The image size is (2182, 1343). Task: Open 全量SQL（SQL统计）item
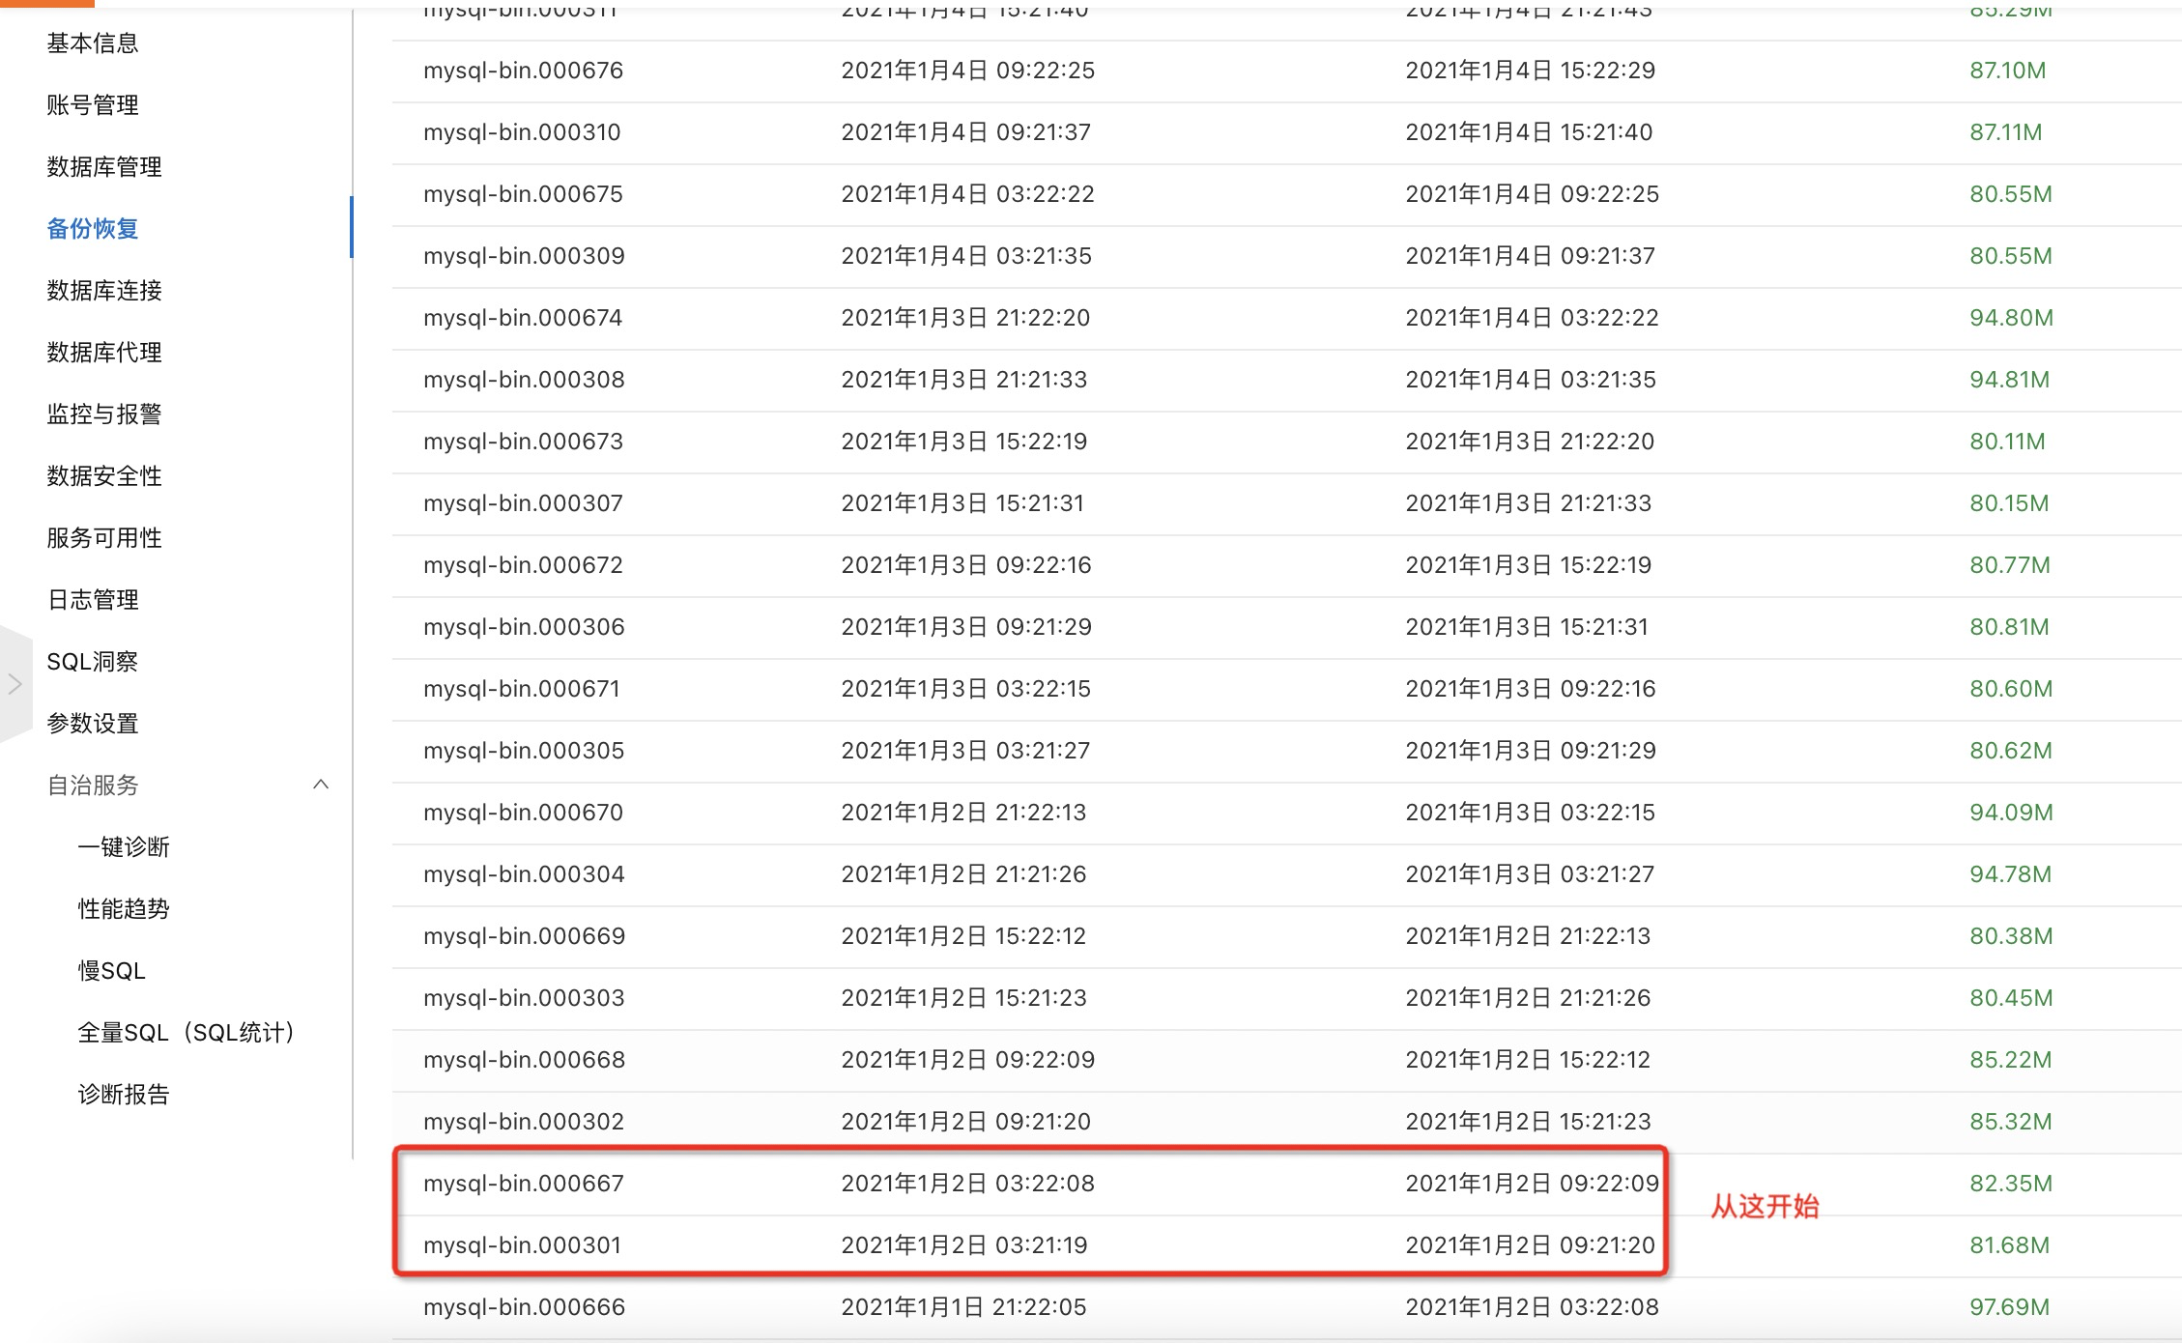pos(186,1033)
